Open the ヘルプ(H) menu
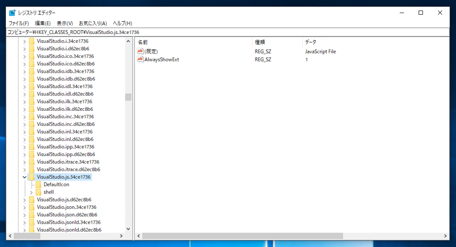Image resolution: width=456 pixels, height=247 pixels. click(122, 23)
